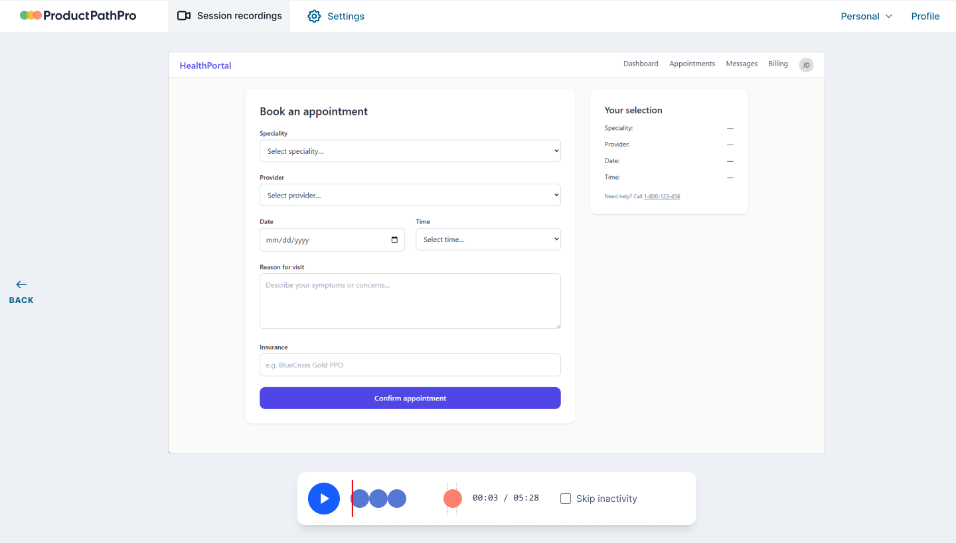
Task: Open the JD user avatar
Action: (x=806, y=64)
